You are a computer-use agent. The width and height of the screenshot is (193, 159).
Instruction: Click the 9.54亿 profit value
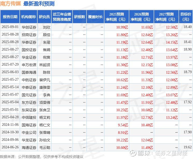click(123, 125)
